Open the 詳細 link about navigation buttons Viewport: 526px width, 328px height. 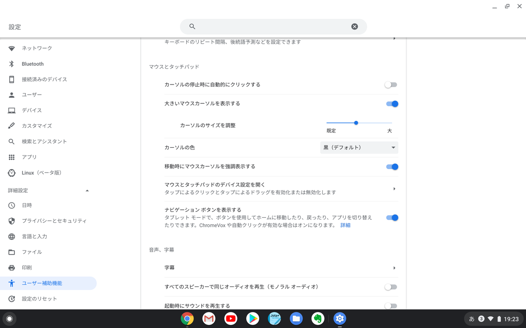345,225
